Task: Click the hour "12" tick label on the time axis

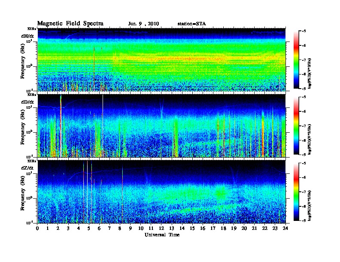Action: click(x=161, y=228)
